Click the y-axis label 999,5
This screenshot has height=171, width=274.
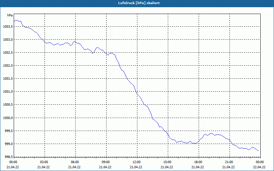(9, 131)
